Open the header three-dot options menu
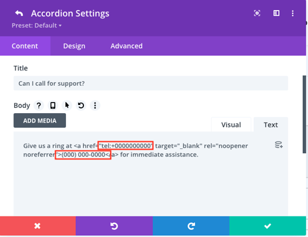Screen dimensions: 308x237 (293, 13)
